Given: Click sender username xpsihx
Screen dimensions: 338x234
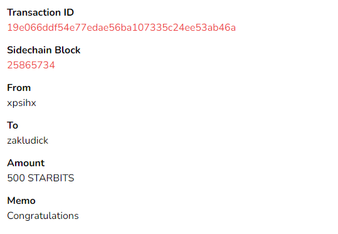Looking at the screenshot, I should pyautogui.click(x=21, y=103).
